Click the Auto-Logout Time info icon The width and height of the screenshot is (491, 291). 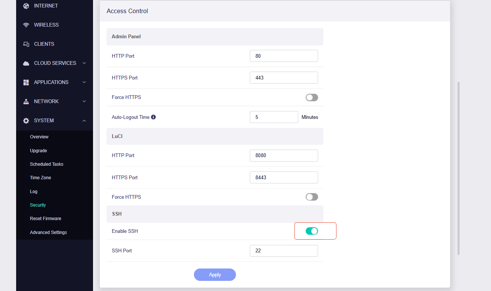click(x=153, y=117)
